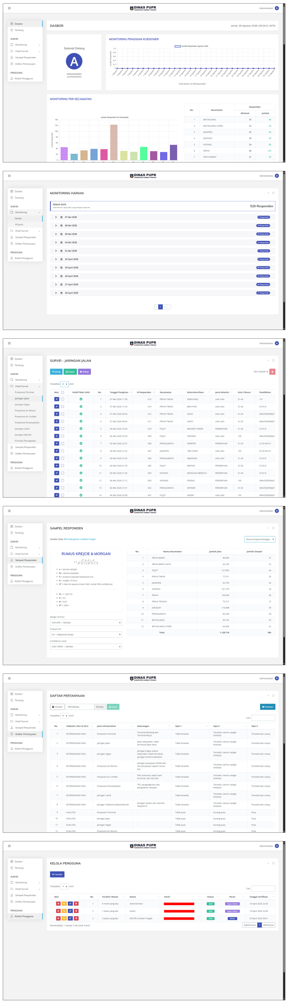Open the Confidence Level dropdown
288x1007 pixels.
86,646
